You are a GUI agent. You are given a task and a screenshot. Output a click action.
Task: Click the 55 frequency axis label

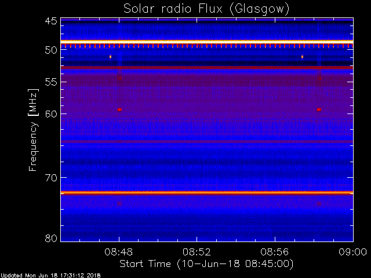click(51, 82)
